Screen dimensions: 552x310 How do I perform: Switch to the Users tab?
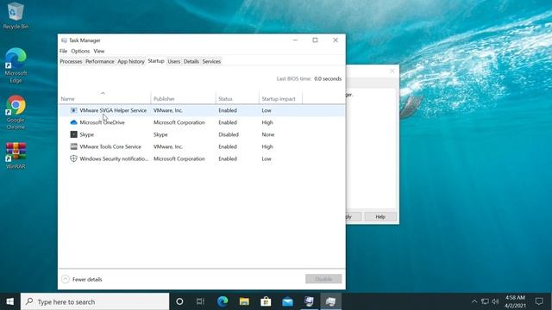pos(174,61)
